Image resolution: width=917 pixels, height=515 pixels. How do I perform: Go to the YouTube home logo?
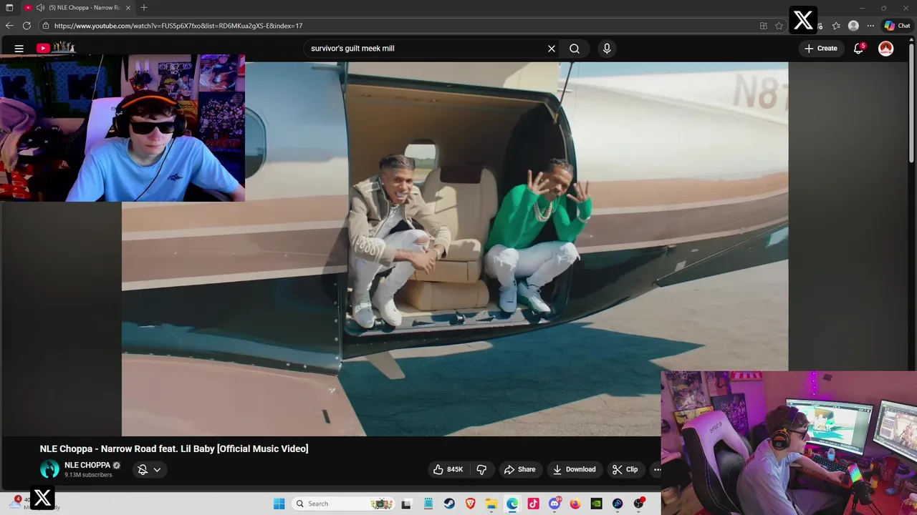pyautogui.click(x=56, y=48)
